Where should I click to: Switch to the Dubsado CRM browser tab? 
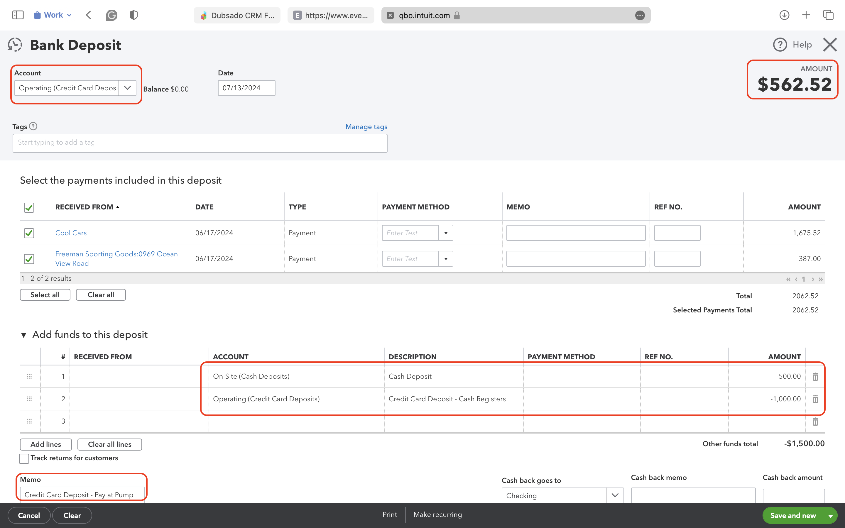click(x=237, y=15)
